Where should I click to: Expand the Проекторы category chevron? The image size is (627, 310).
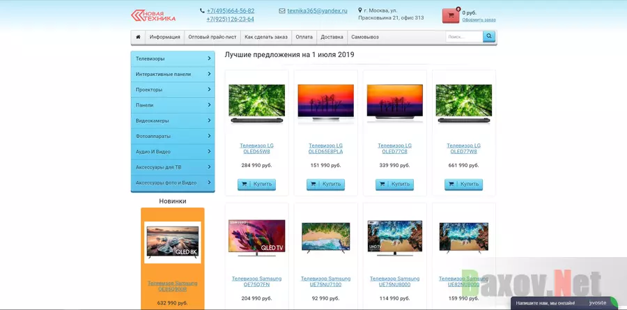209,89
